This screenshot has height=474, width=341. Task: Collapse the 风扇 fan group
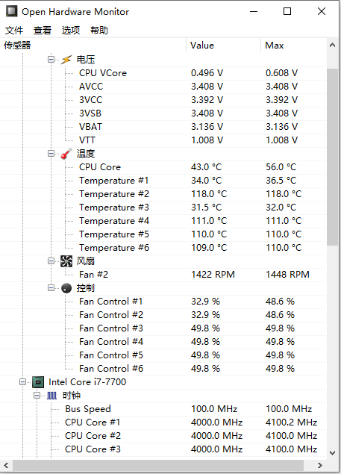pyautogui.click(x=51, y=261)
